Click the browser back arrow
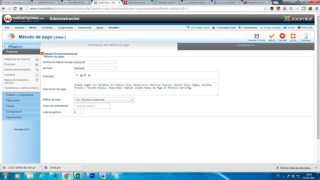 [3, 8]
